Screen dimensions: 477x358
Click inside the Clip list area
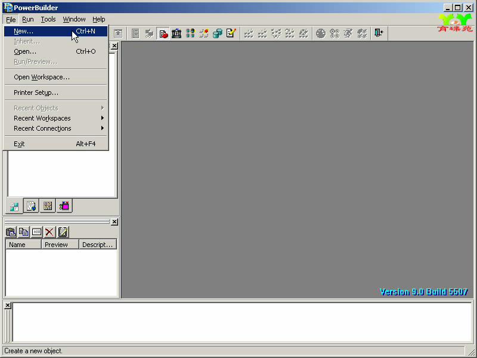(61, 272)
